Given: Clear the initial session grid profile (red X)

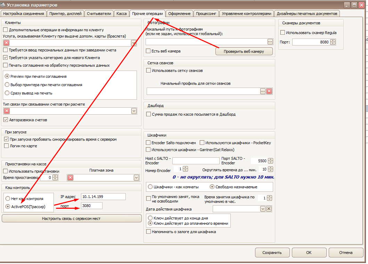Looking at the screenshot, I should tap(269, 91).
